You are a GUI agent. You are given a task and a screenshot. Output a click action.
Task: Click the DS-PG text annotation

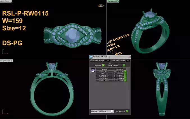12,43
